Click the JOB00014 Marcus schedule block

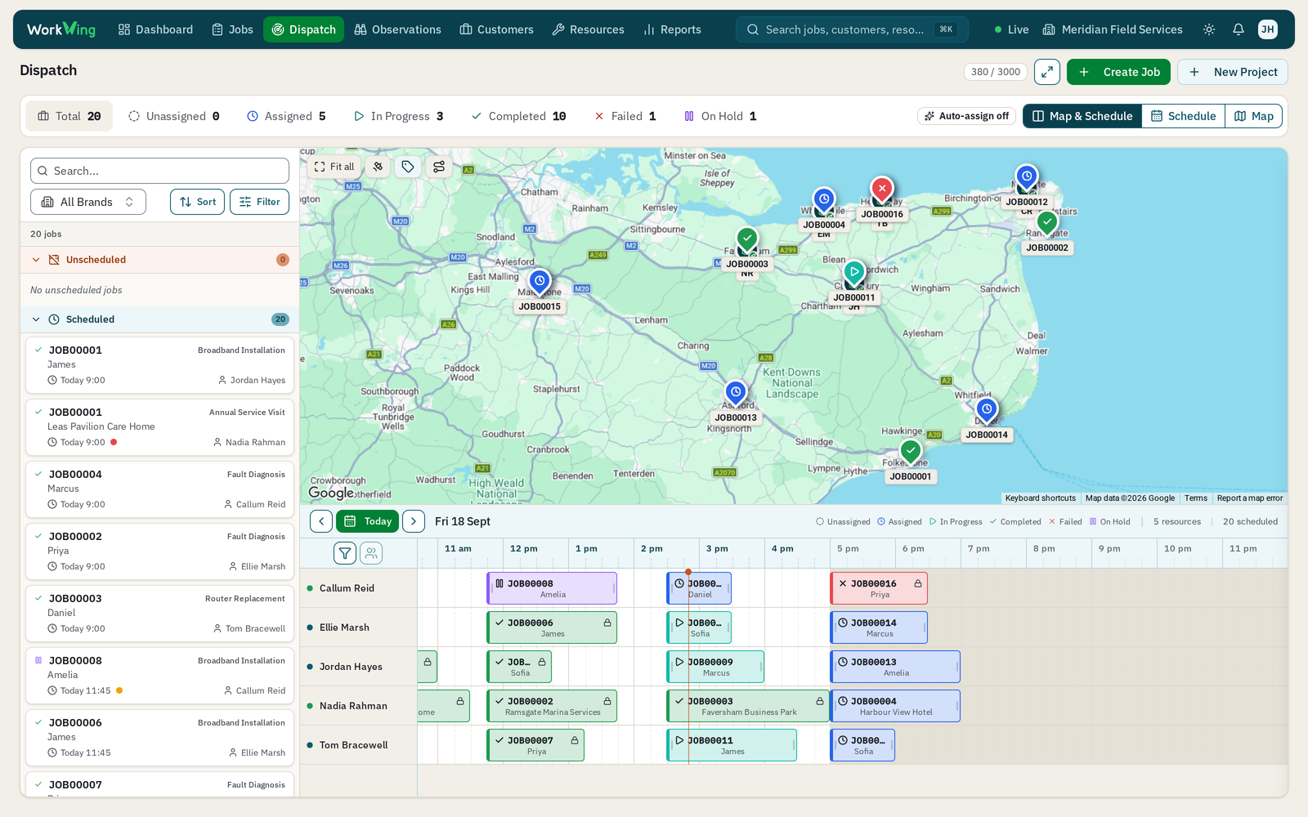pyautogui.click(x=879, y=627)
